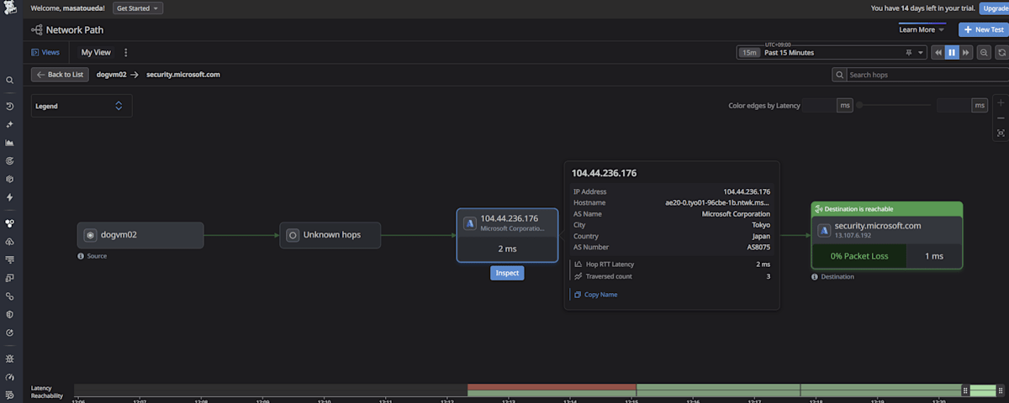The height and width of the screenshot is (403, 1009).
Task: Click security.microsoft.com in the breadcrumb
Action: click(183, 75)
